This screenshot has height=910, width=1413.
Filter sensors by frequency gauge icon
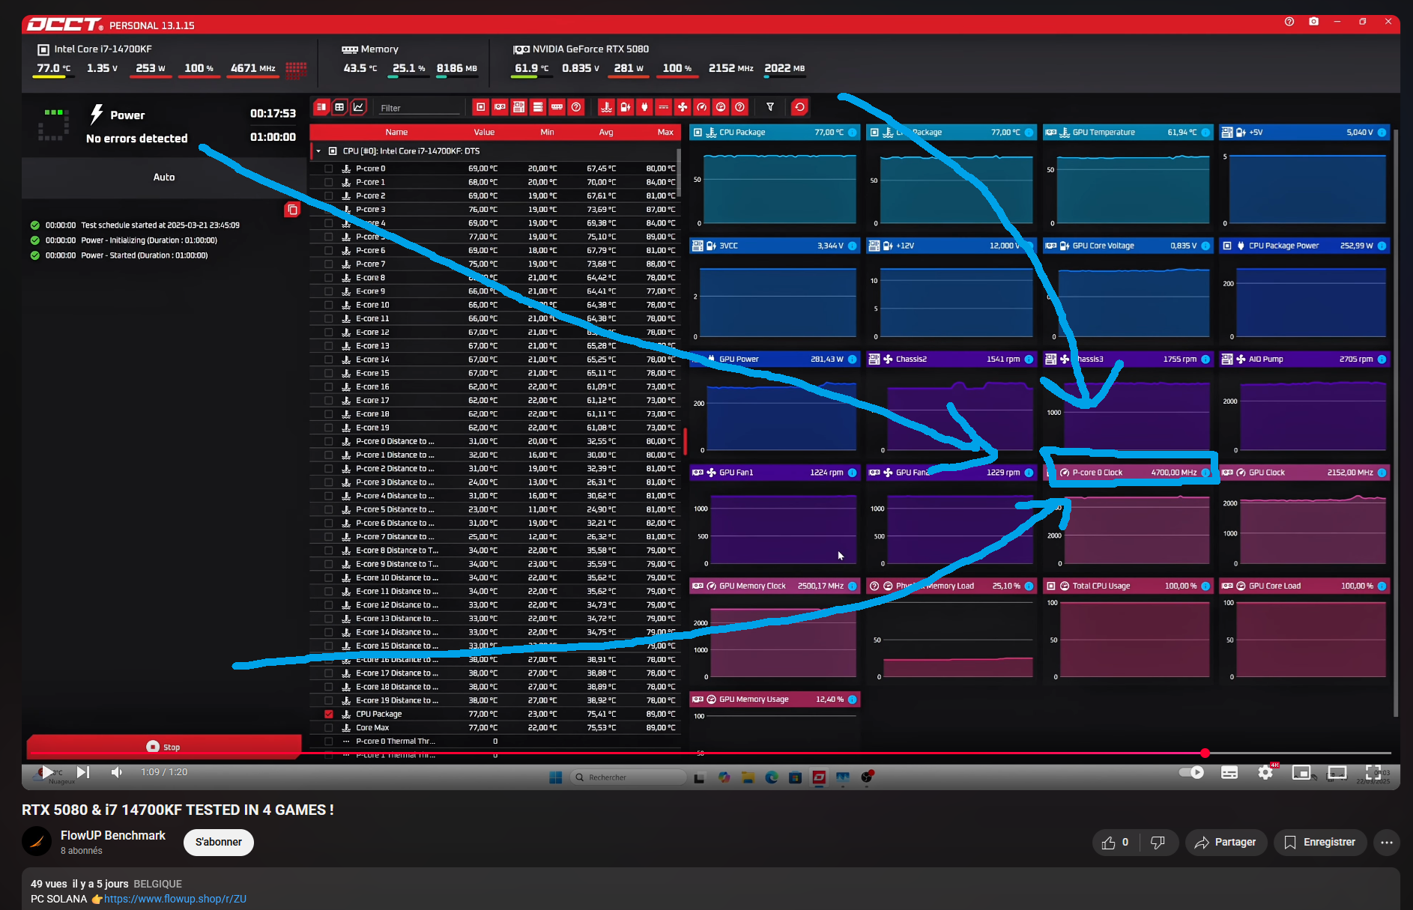tap(701, 107)
